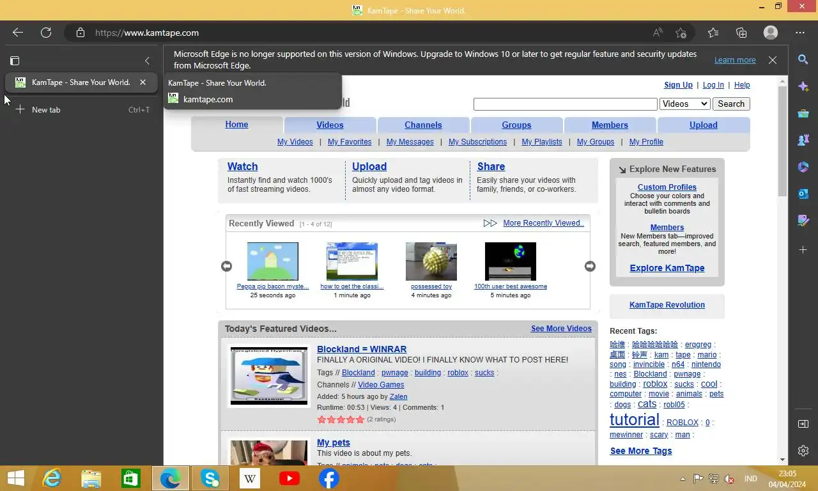Open tab actions menu icon in vertical tabs
818x491 pixels.
(15, 61)
